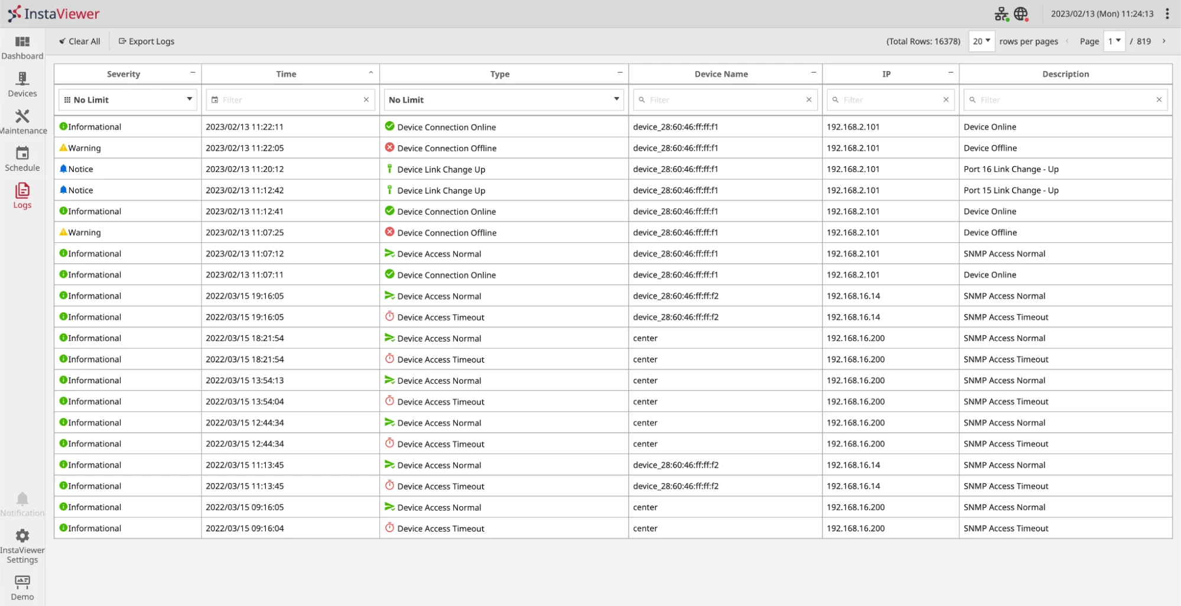Clear the Description filter with X
Image resolution: width=1181 pixels, height=606 pixels.
1159,100
